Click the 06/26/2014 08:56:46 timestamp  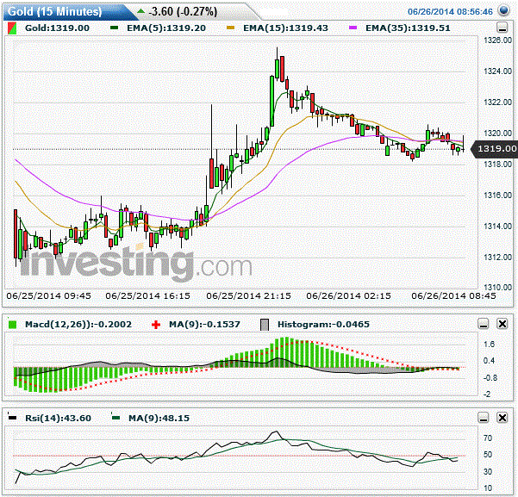(450, 11)
